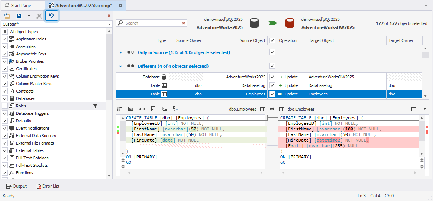Click the filter funnel icon on Roles row
433x201 pixels.
[95, 106]
